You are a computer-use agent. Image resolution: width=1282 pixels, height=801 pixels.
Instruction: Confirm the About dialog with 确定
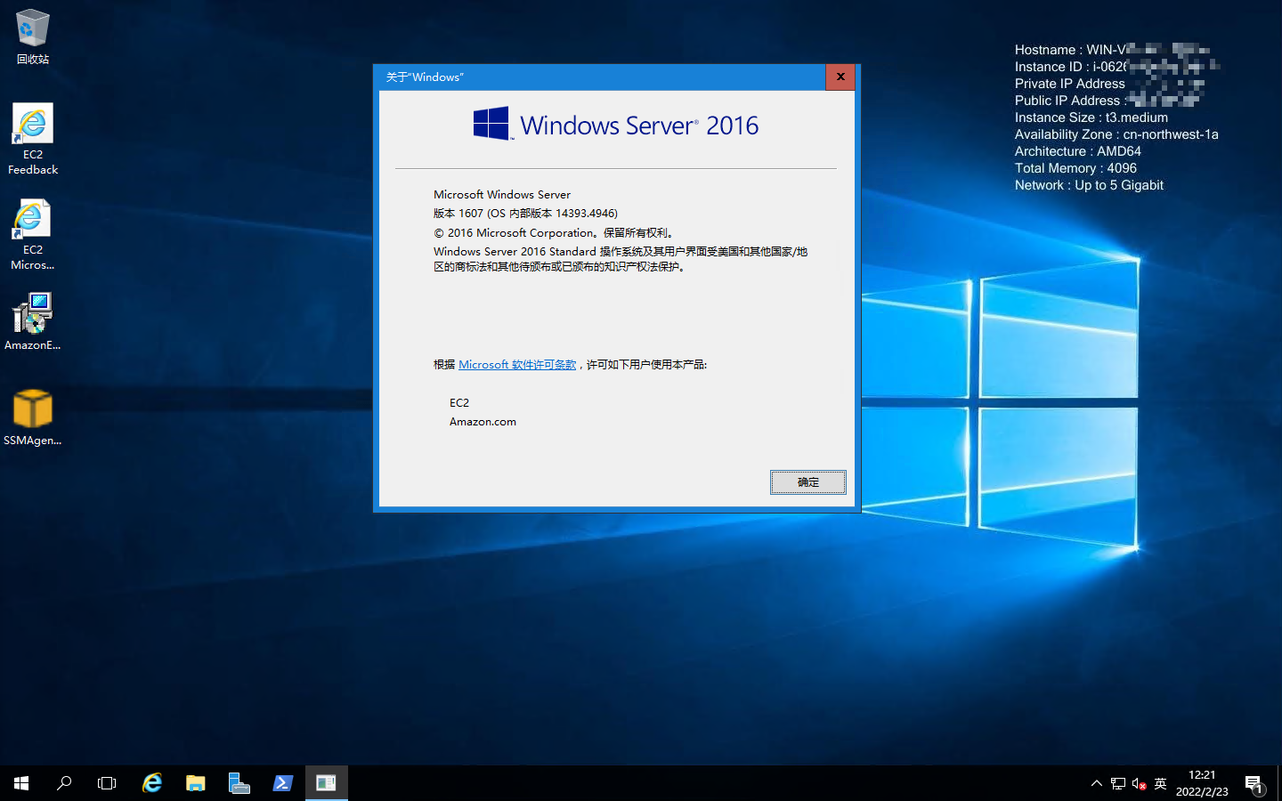point(807,481)
